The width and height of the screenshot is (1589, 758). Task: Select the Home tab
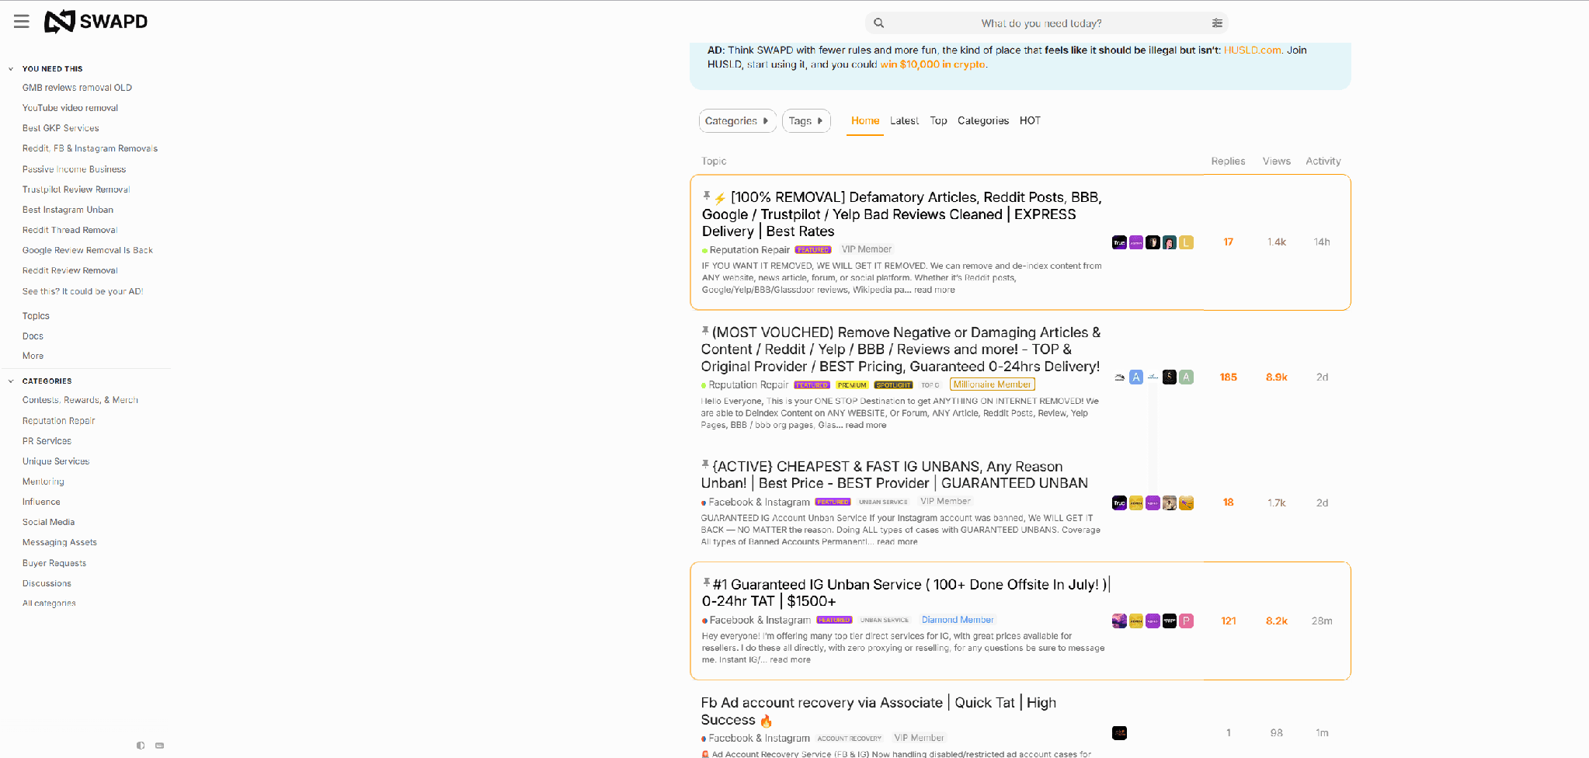865,121
